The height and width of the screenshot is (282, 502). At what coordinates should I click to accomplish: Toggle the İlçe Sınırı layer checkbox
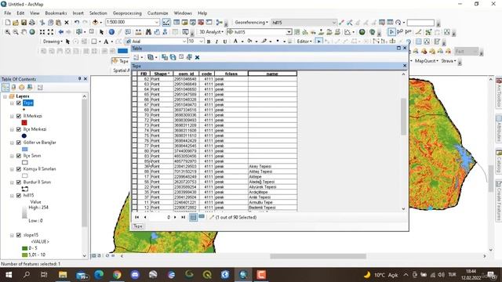coord(19,156)
